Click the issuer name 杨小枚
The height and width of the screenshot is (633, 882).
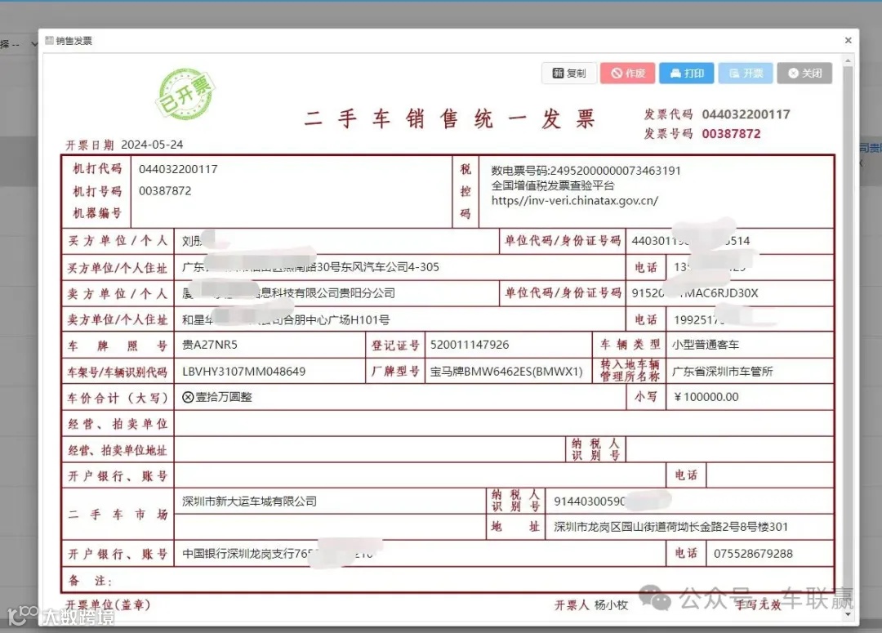[611, 605]
